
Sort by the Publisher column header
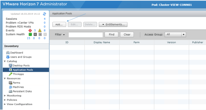tap(197, 42)
